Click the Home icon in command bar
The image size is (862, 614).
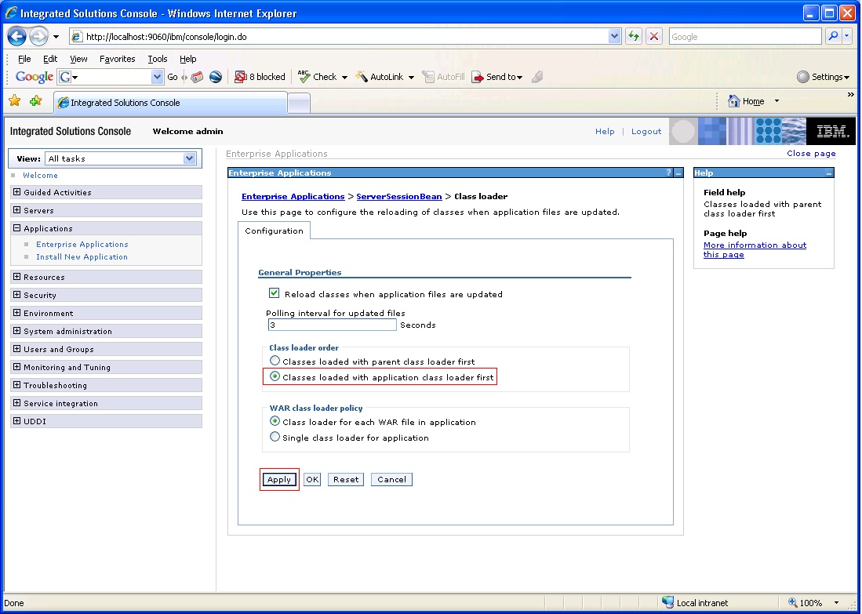tap(734, 101)
